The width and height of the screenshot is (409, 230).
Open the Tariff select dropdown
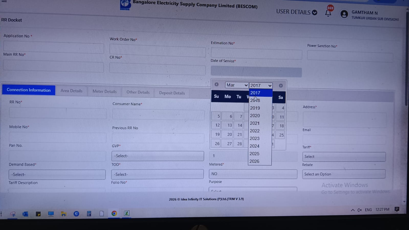[344, 157]
